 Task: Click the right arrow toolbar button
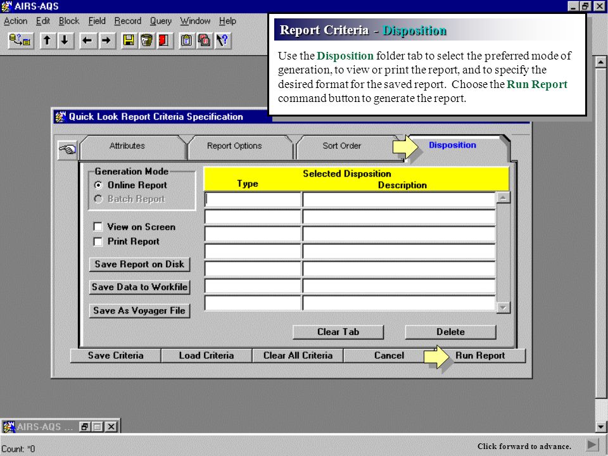(106, 41)
